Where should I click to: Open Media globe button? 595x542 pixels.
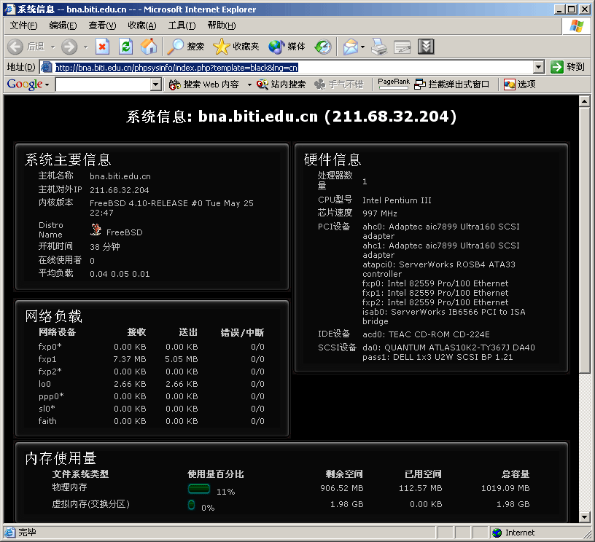point(276,47)
